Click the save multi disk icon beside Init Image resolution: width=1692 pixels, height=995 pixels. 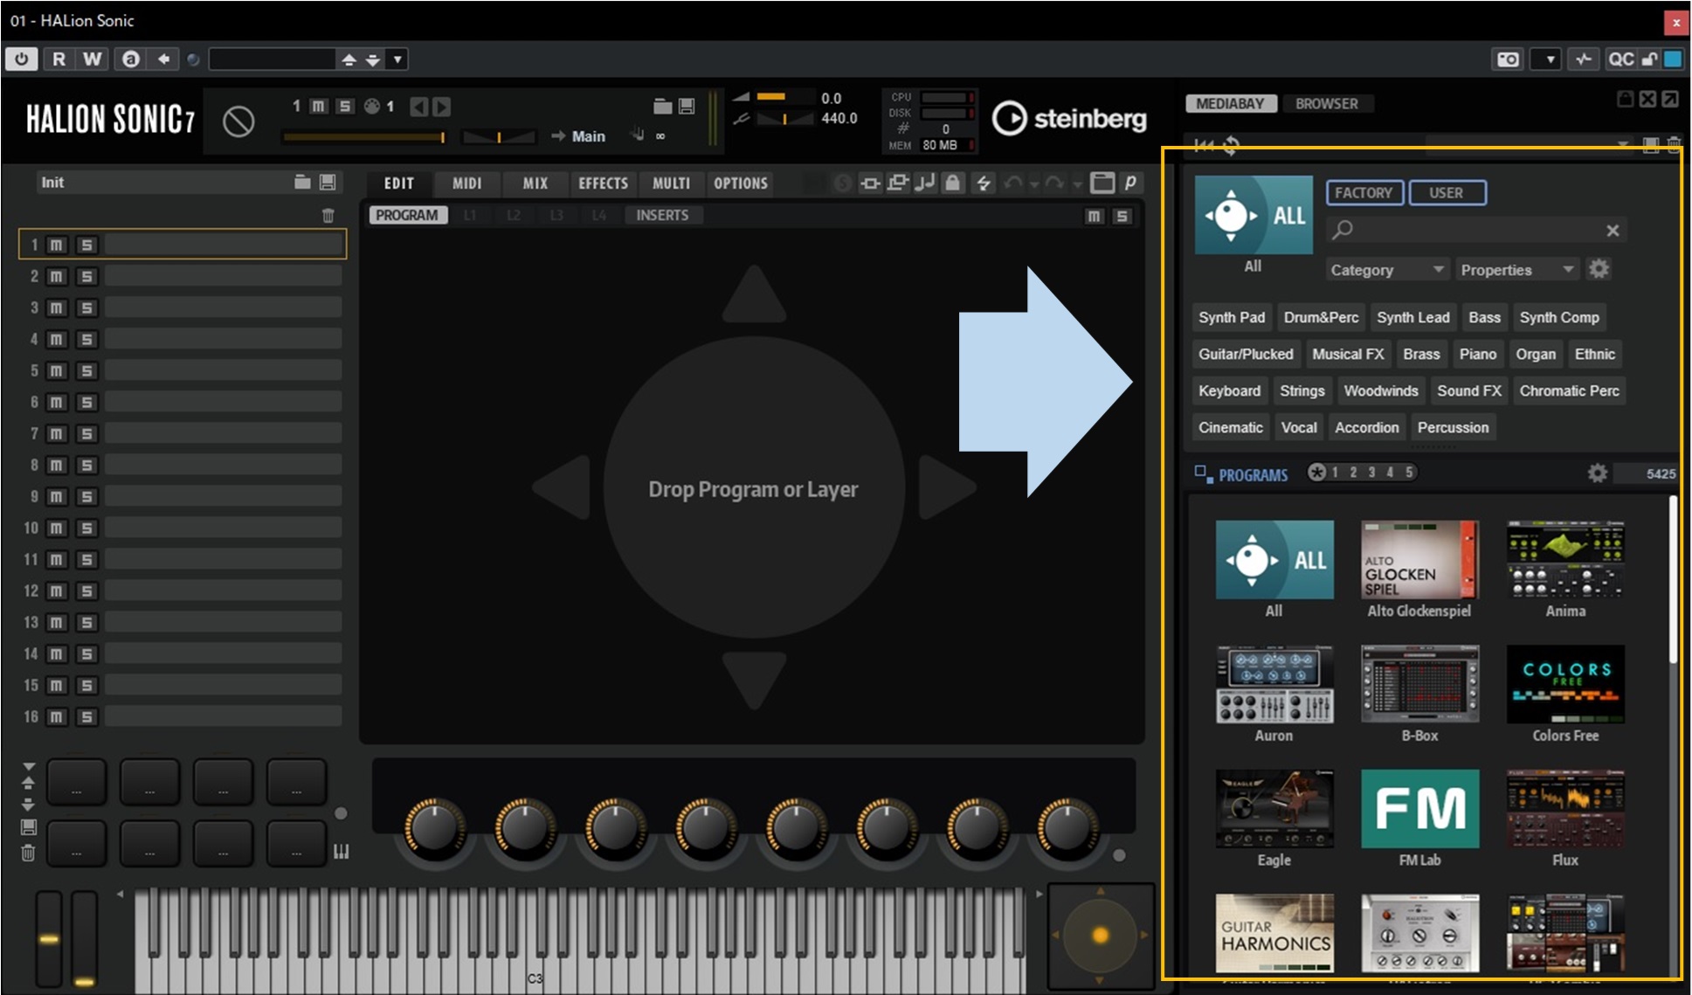pyautogui.click(x=328, y=182)
